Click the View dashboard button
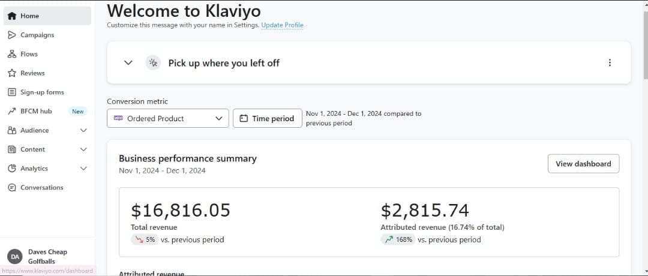 click(583, 164)
